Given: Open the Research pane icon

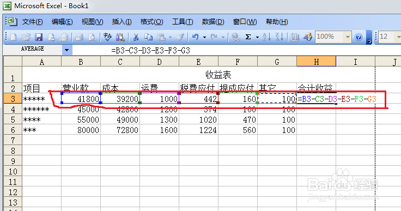Looking at the screenshot, I should 120,38.
